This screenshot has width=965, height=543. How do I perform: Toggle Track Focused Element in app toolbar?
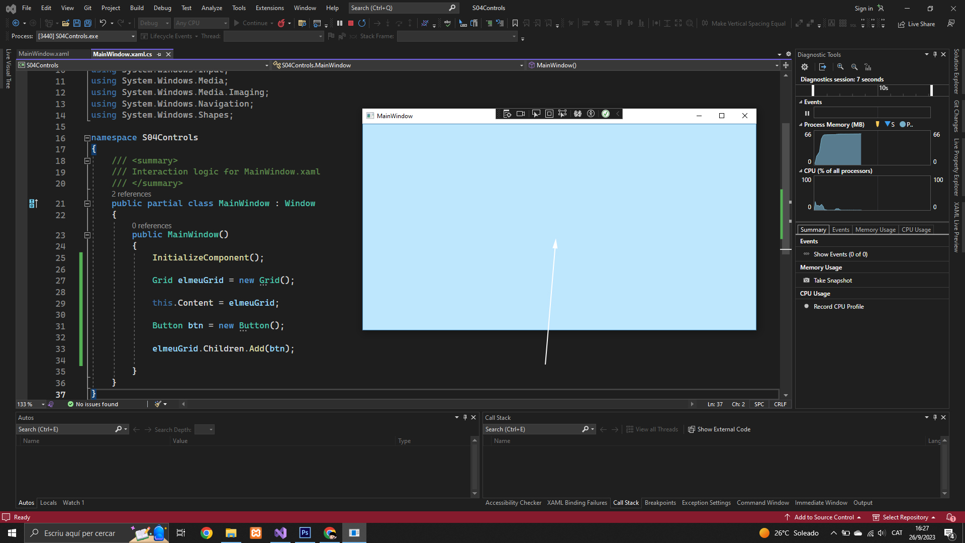[x=562, y=114]
